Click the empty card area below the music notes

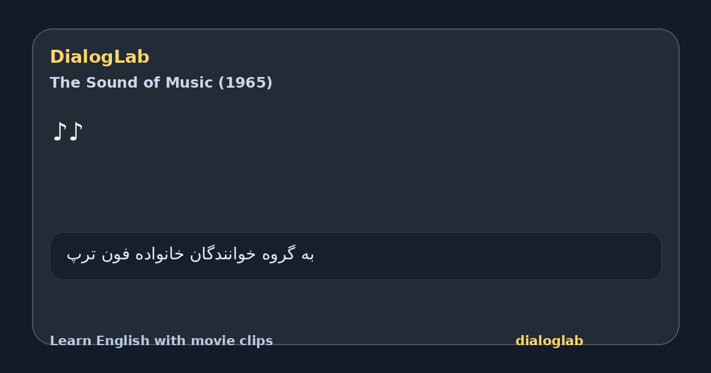click(355, 186)
